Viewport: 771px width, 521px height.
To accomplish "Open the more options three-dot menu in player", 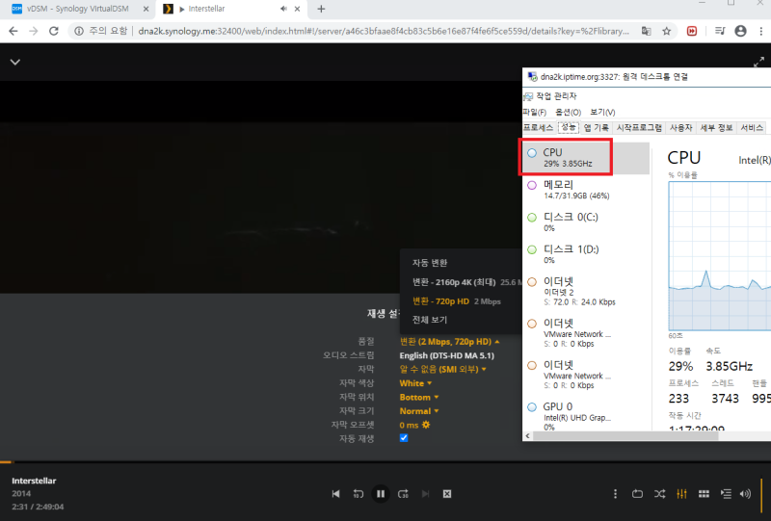I will 615,493.
